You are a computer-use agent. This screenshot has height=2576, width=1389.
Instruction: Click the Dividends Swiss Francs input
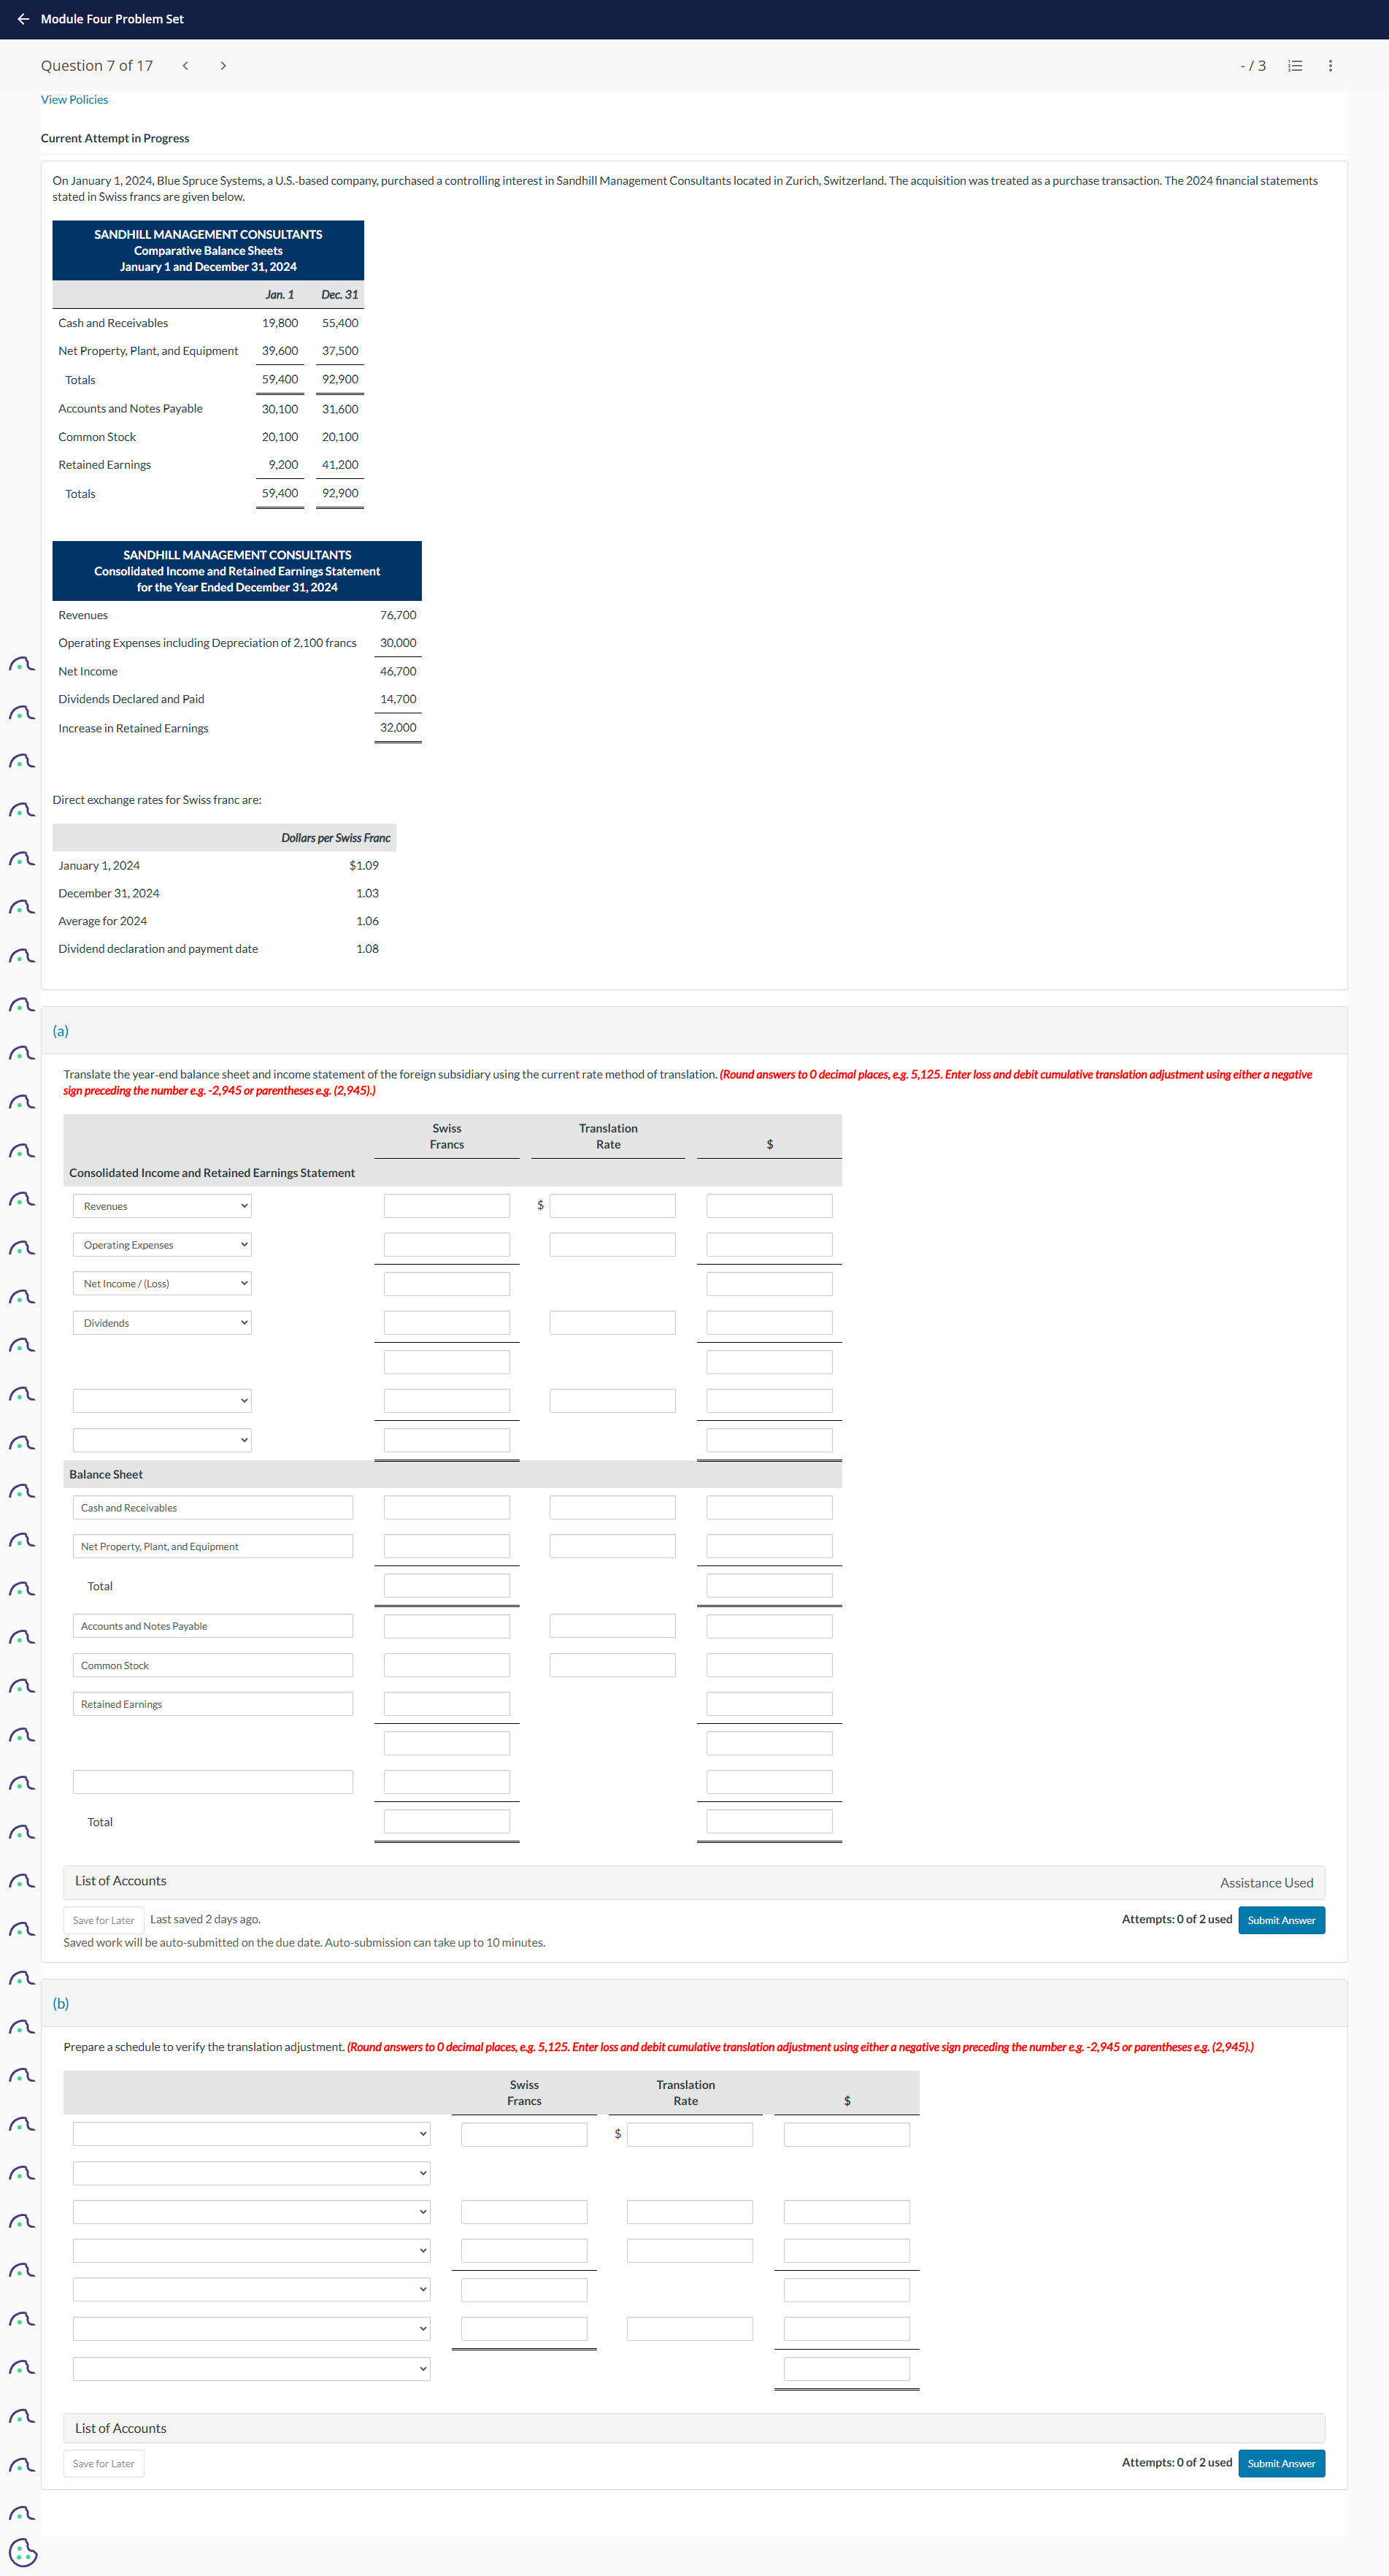click(x=447, y=1323)
